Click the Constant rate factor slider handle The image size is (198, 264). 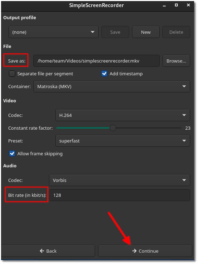(113, 128)
